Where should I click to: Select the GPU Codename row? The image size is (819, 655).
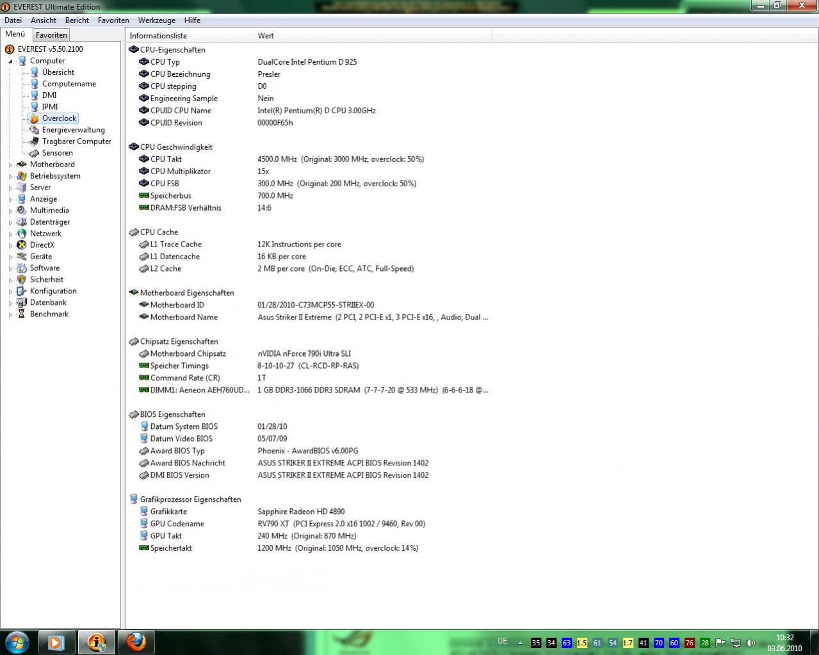click(x=310, y=524)
